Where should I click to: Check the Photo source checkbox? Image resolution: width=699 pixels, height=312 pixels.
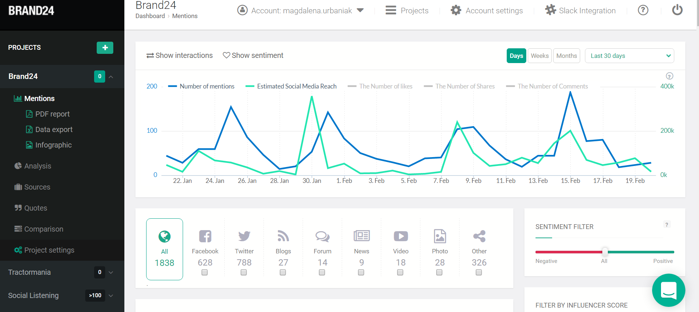pyautogui.click(x=439, y=273)
